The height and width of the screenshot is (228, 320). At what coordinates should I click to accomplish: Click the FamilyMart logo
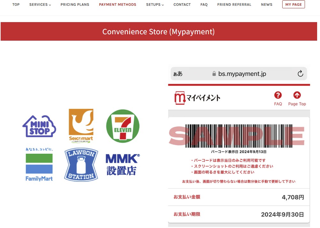39,164
